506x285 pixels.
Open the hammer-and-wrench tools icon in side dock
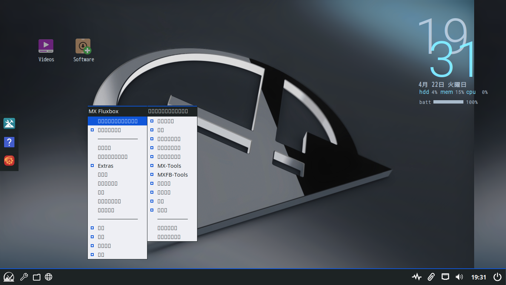pos(9,124)
